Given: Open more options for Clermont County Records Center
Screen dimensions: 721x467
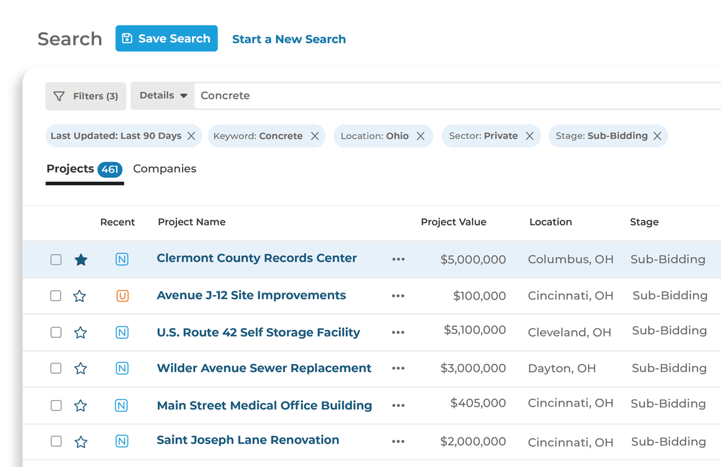Looking at the screenshot, I should click(x=399, y=260).
